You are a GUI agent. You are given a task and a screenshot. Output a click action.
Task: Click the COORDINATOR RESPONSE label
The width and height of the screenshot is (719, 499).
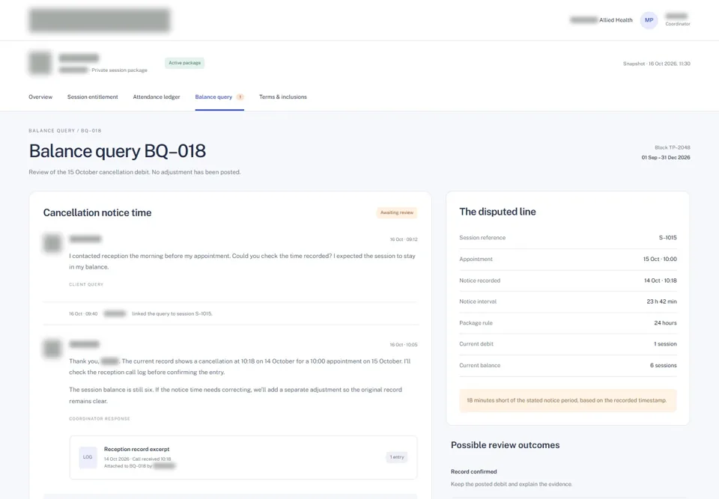100,419
